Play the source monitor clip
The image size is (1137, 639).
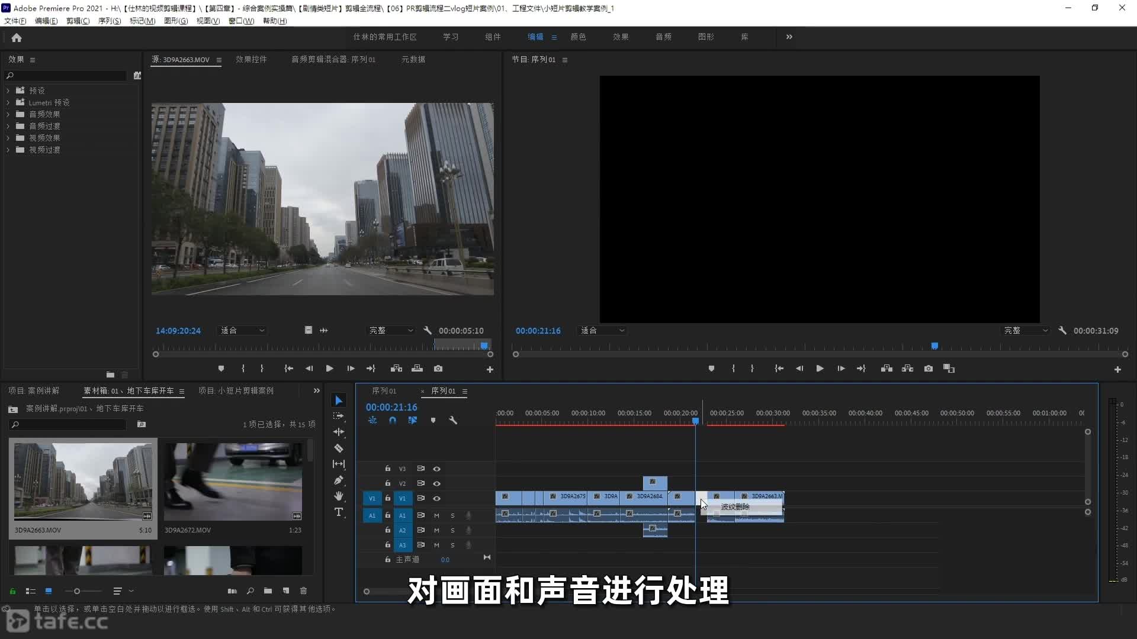[330, 368]
